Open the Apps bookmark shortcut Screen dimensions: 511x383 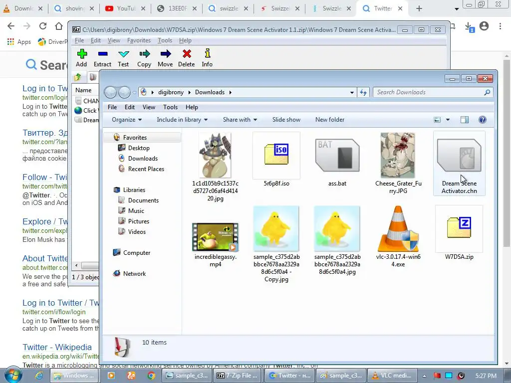pos(19,42)
